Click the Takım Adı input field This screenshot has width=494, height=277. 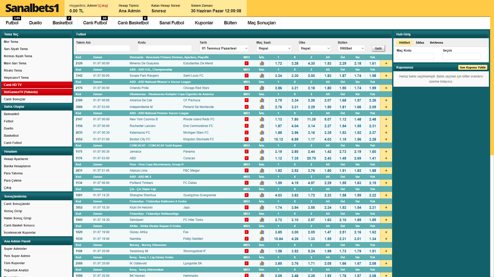click(x=103, y=48)
